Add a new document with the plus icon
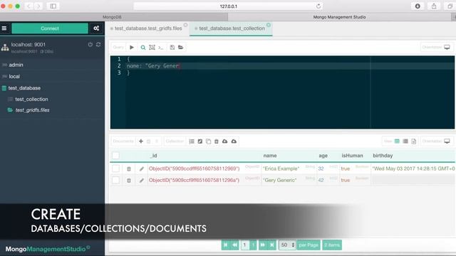The image size is (456, 256). pyautogui.click(x=141, y=142)
